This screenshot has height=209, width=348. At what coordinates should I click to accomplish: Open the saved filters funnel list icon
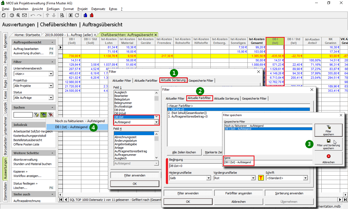[x=43, y=115]
